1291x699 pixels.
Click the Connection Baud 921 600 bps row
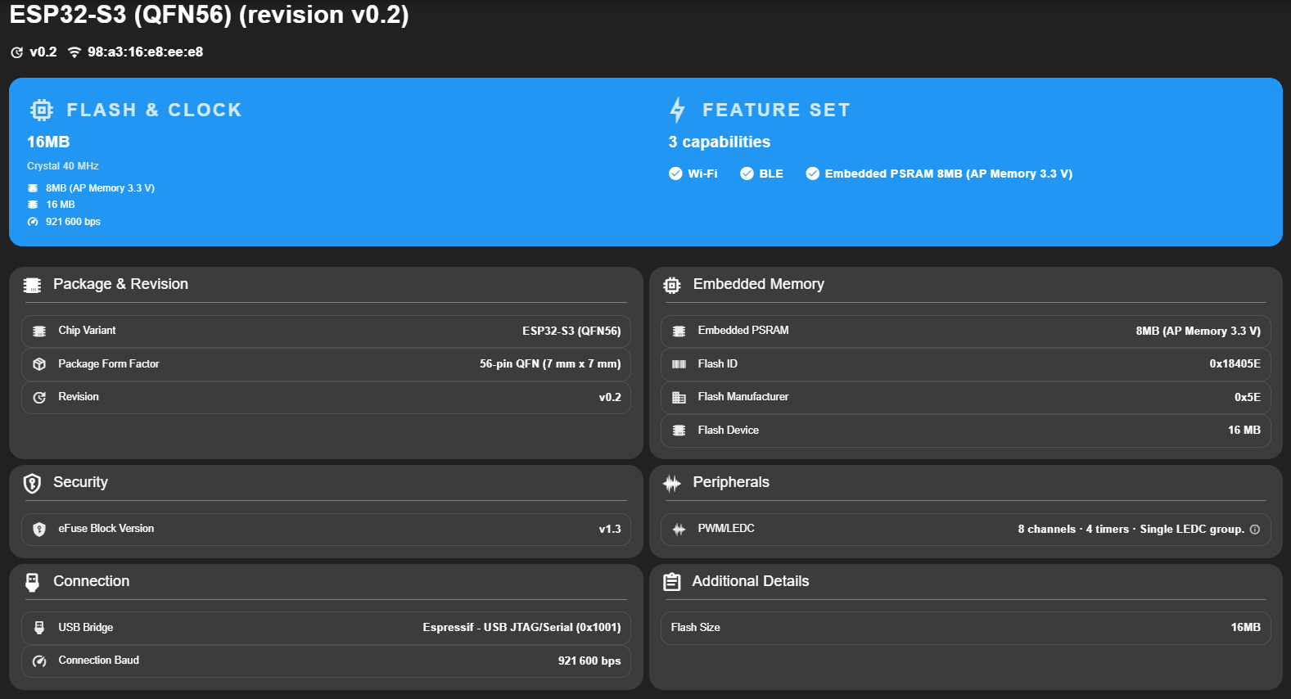tap(326, 661)
